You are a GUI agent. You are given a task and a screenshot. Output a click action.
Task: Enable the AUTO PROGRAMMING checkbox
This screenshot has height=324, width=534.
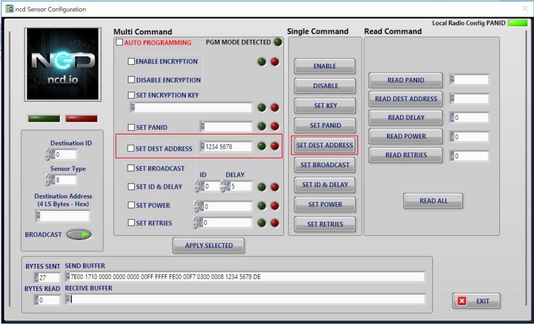point(119,43)
